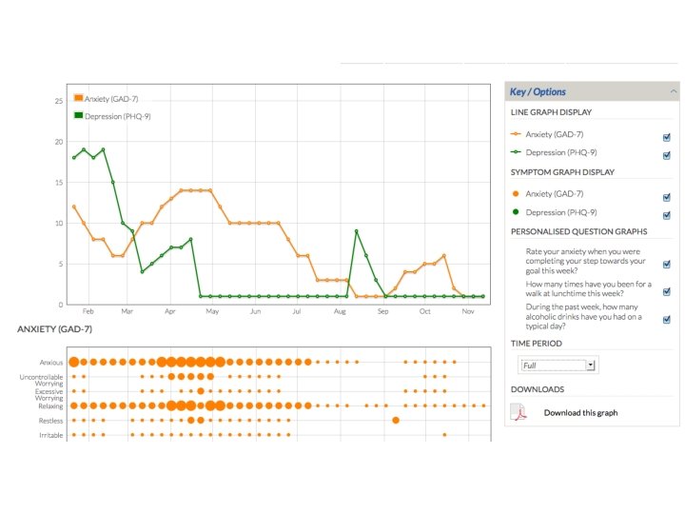Image resolution: width=685 pixels, height=514 pixels.
Task: Click large orange Restless dot near September
Action: pyautogui.click(x=396, y=420)
